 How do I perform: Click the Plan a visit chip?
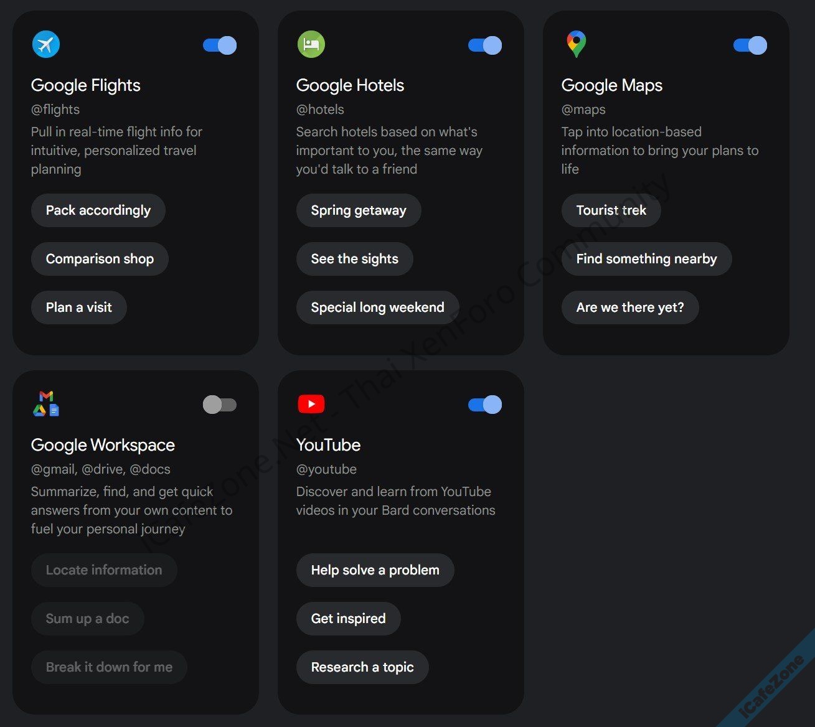tap(79, 307)
